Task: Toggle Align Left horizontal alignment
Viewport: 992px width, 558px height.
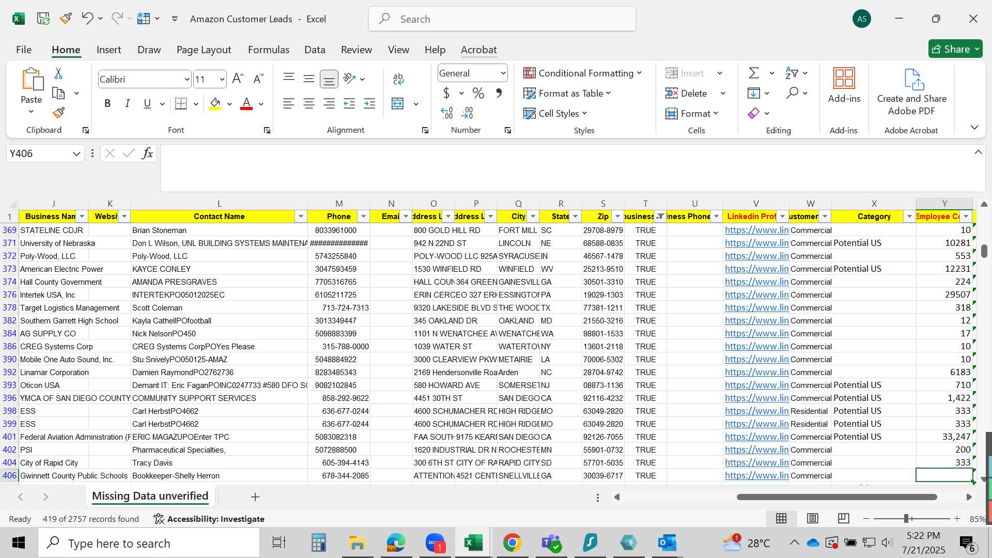Action: pyautogui.click(x=289, y=103)
